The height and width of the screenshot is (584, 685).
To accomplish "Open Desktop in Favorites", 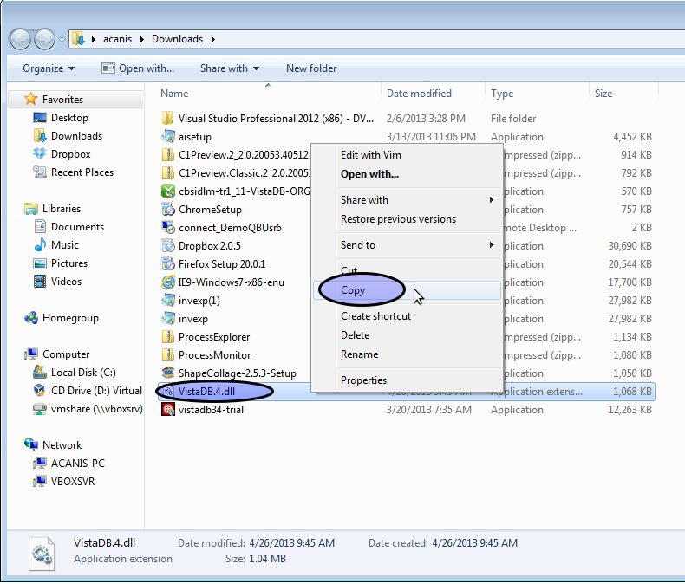I will pos(69,118).
